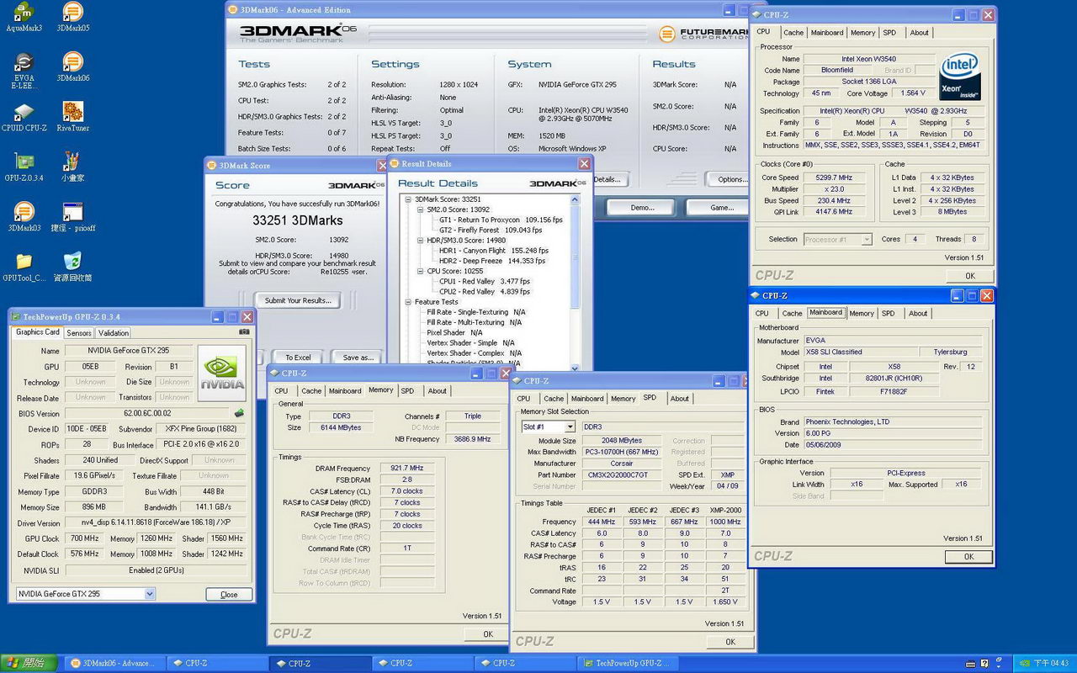
Task: Click the Core Speed 5299.7 MHz value
Action: point(835,178)
